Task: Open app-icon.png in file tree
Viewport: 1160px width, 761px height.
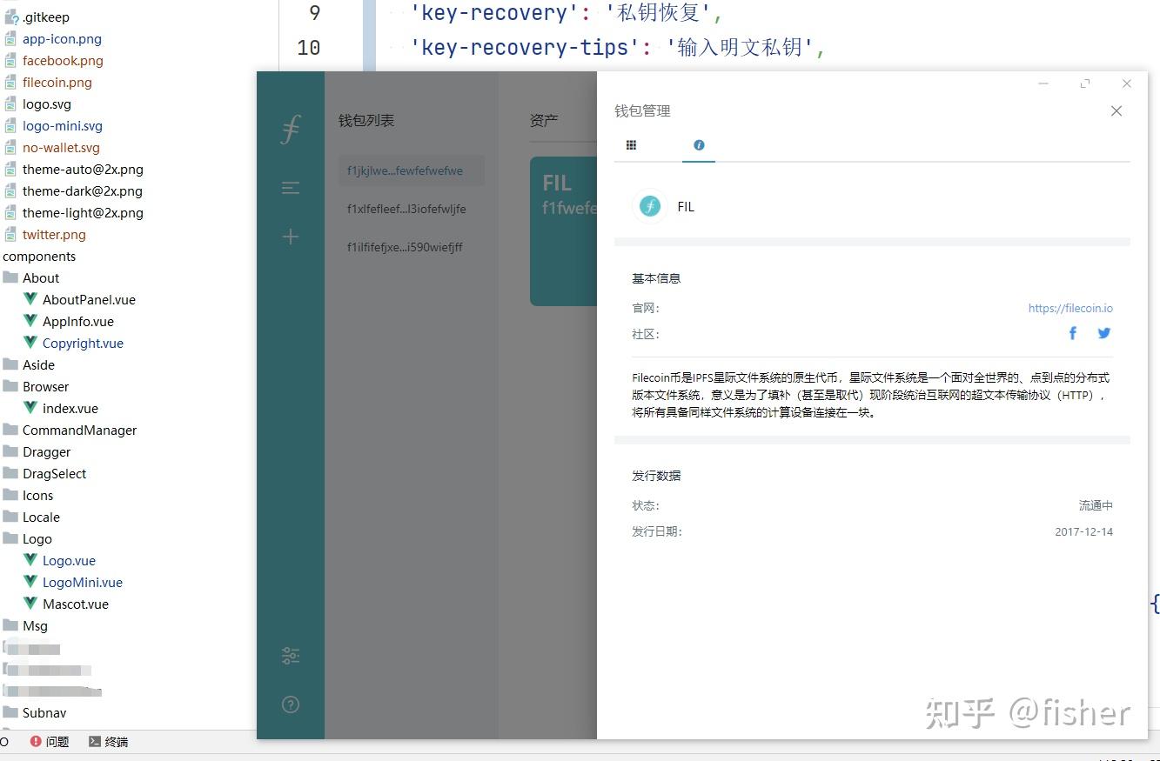Action: pos(62,38)
